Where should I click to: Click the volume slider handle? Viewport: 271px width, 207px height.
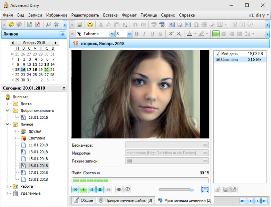(192, 189)
